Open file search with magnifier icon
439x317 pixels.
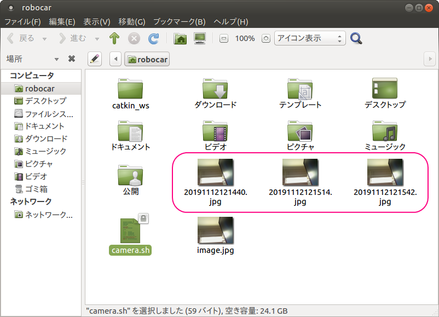coord(356,38)
